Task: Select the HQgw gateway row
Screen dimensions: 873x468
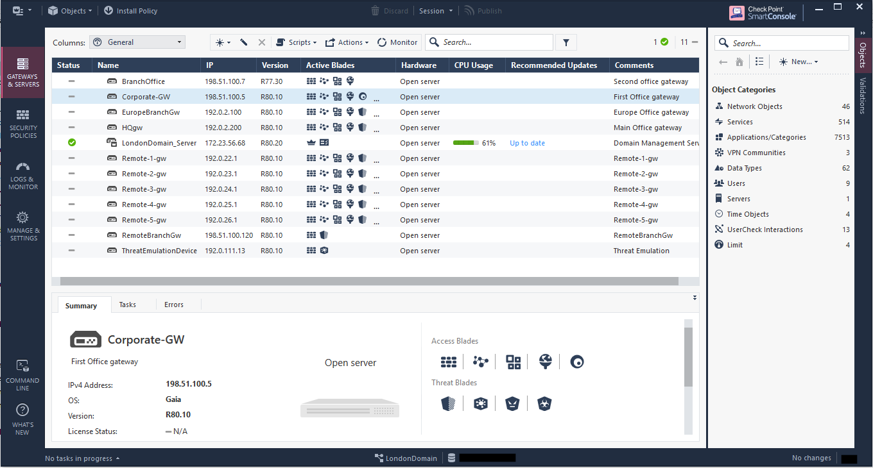Action: point(376,128)
